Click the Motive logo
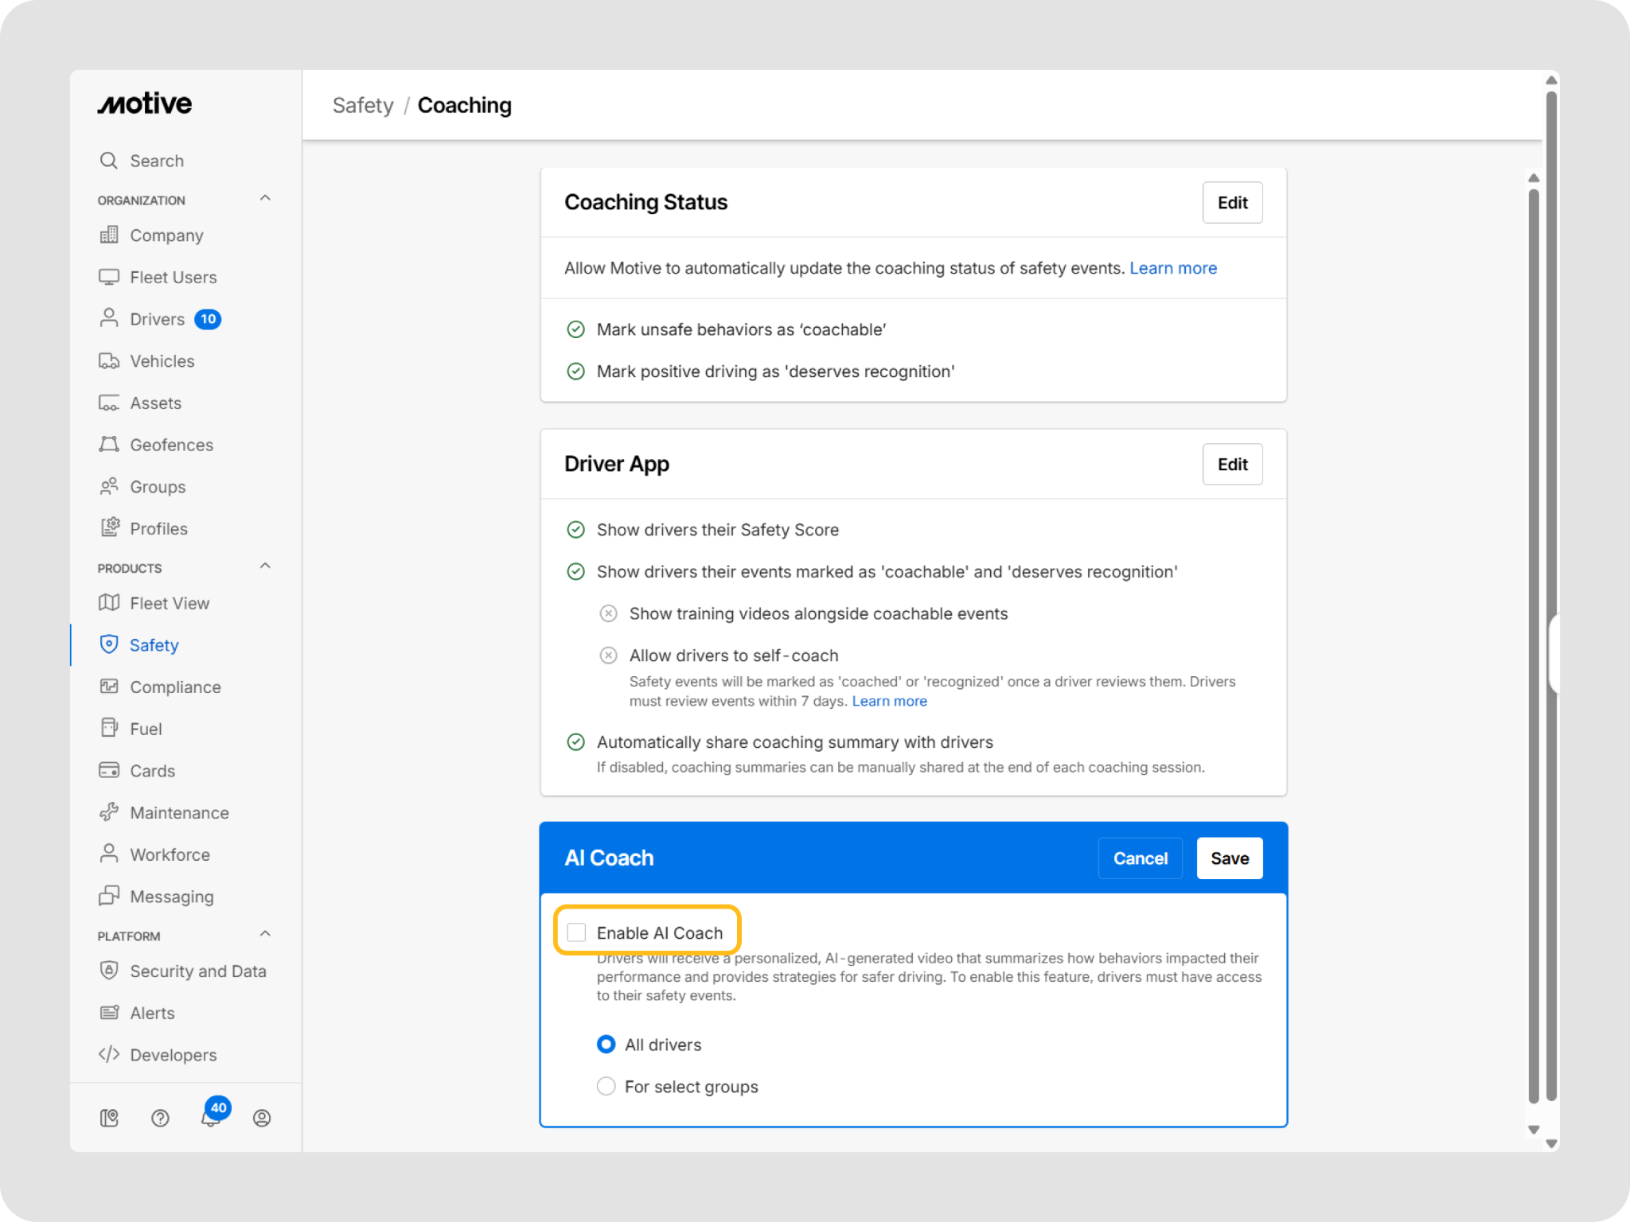The width and height of the screenshot is (1630, 1222). point(145,104)
